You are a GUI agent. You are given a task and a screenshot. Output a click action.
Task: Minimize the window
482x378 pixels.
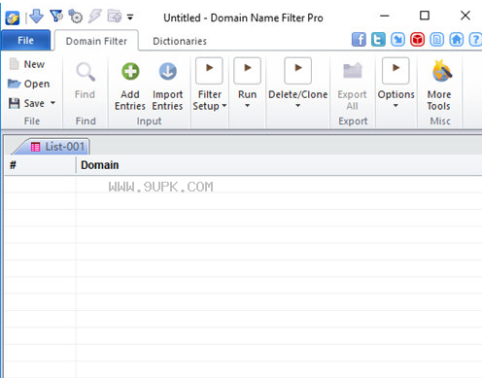pyautogui.click(x=385, y=16)
